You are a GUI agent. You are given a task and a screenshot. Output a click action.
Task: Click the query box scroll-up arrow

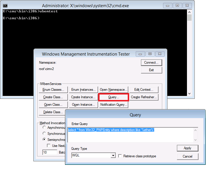coord(195,130)
